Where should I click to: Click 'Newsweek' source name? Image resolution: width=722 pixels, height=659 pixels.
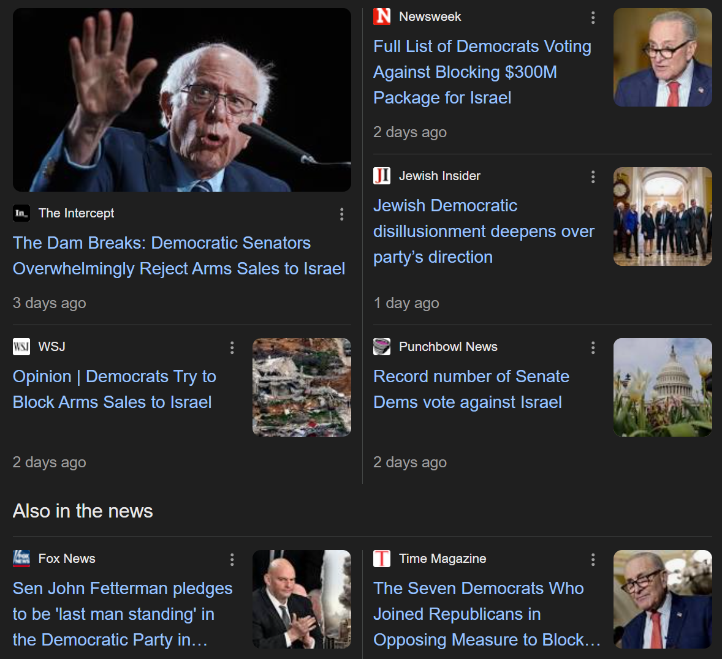[430, 17]
